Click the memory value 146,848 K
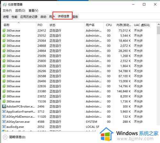160x143 pixels. point(124,91)
